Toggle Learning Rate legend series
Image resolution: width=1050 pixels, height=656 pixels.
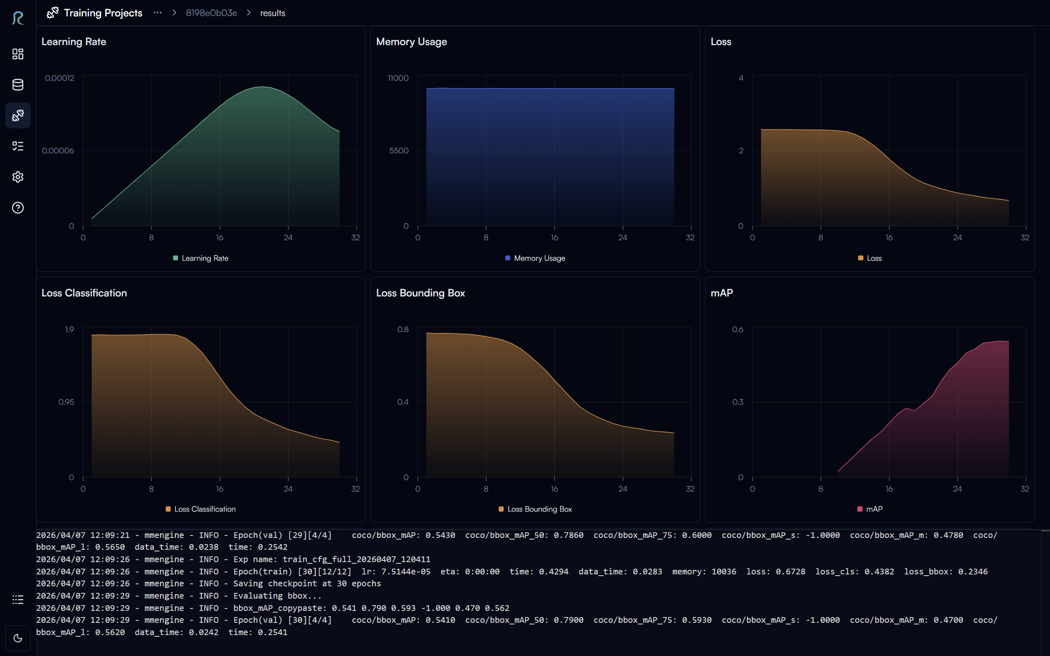(201, 258)
